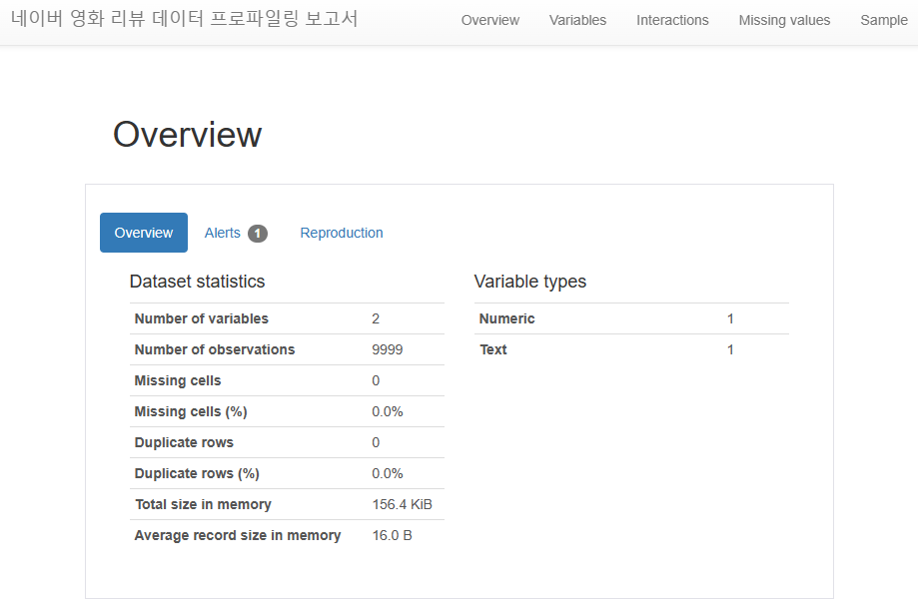Image resolution: width=918 pixels, height=608 pixels.
Task: Click the Missing cells (%) label
Action: point(191,412)
